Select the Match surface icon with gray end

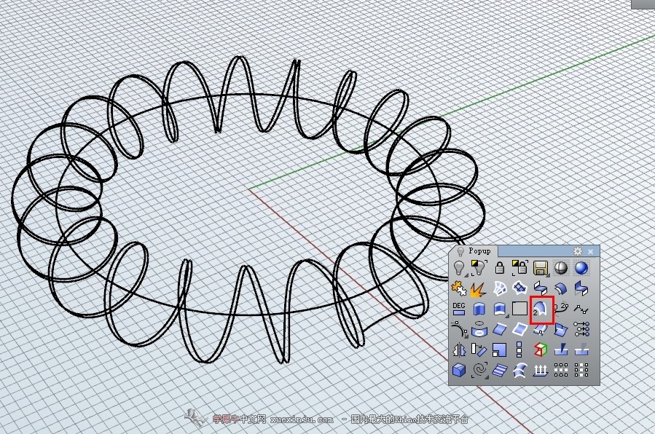click(x=581, y=288)
